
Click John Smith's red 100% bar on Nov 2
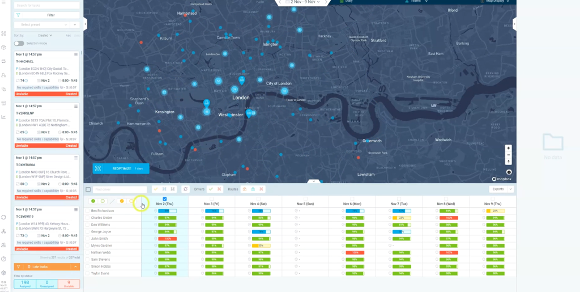tap(168, 239)
